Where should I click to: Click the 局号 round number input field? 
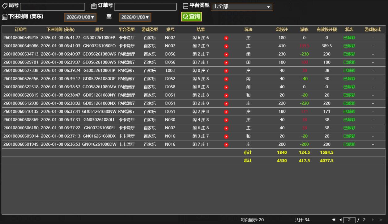tap(52, 6)
